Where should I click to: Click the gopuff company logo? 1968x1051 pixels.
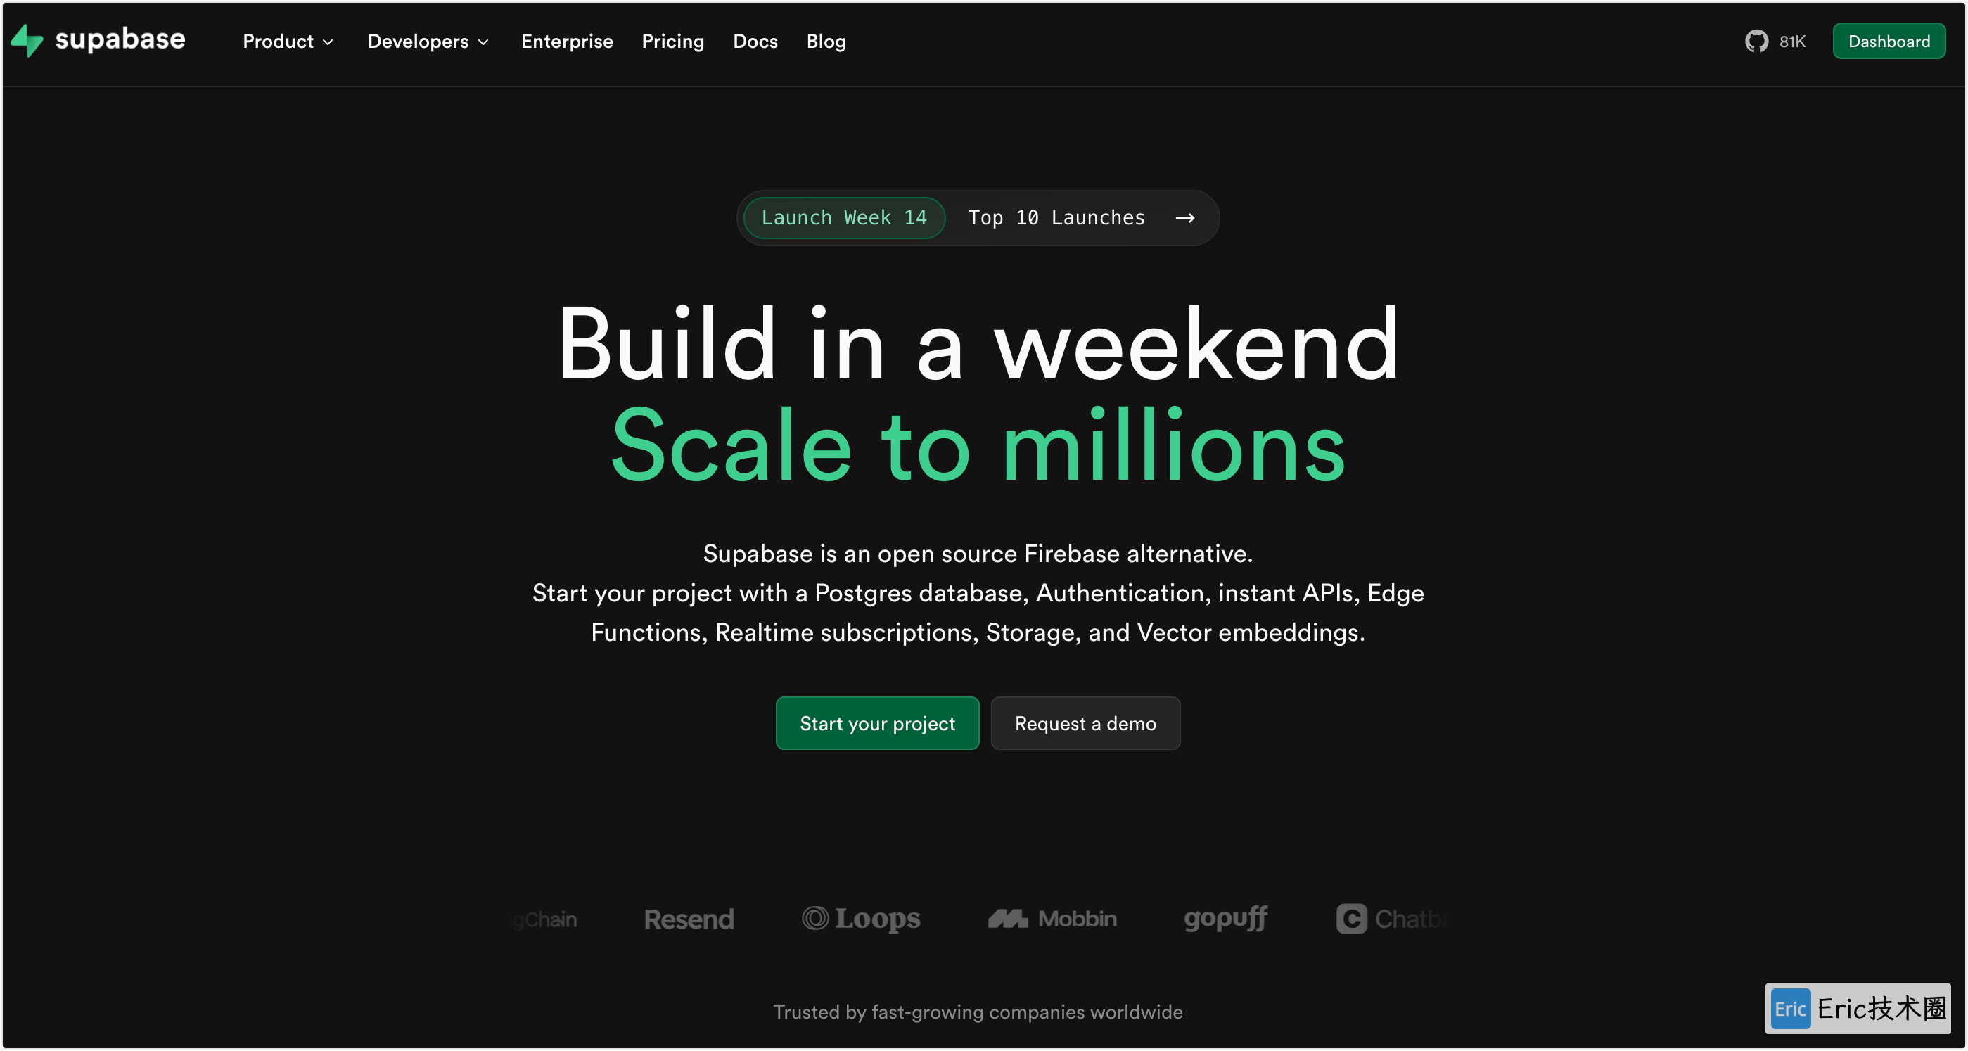tap(1225, 918)
